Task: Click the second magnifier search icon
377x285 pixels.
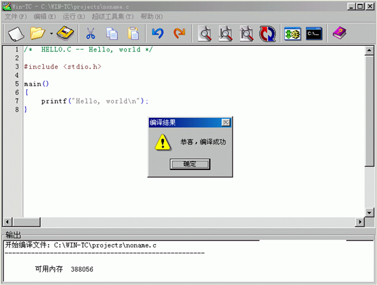Action: (226, 33)
